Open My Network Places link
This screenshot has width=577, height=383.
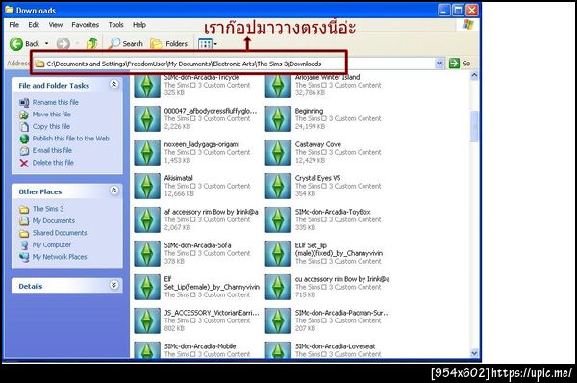(x=60, y=257)
